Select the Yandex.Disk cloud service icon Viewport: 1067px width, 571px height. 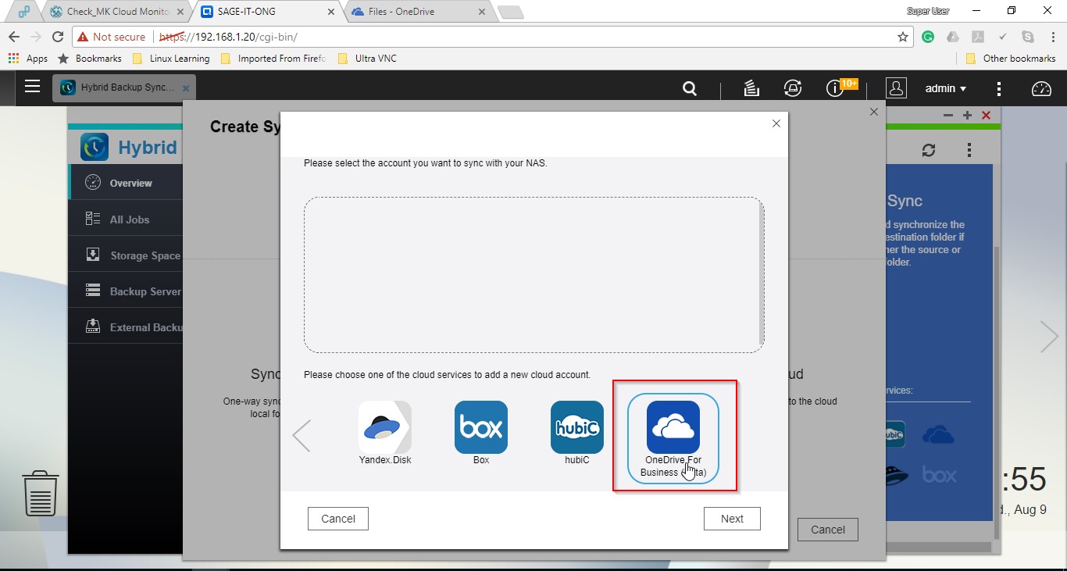pyautogui.click(x=385, y=427)
